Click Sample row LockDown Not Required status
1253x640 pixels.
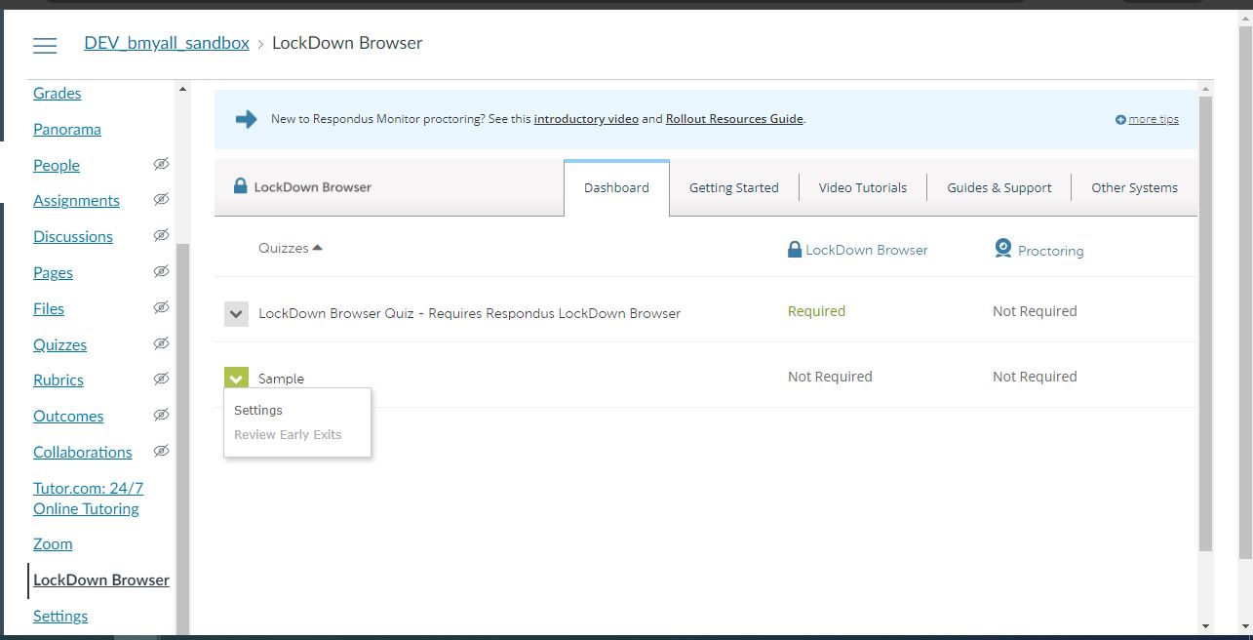(830, 377)
